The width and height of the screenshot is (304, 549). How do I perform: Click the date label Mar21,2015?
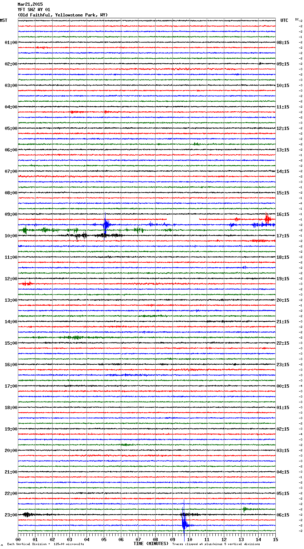coord(30,4)
